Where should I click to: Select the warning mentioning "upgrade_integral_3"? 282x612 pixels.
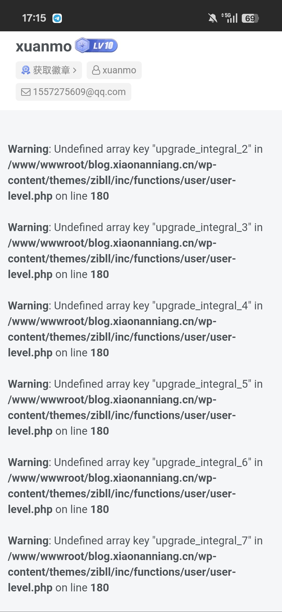tap(135, 251)
